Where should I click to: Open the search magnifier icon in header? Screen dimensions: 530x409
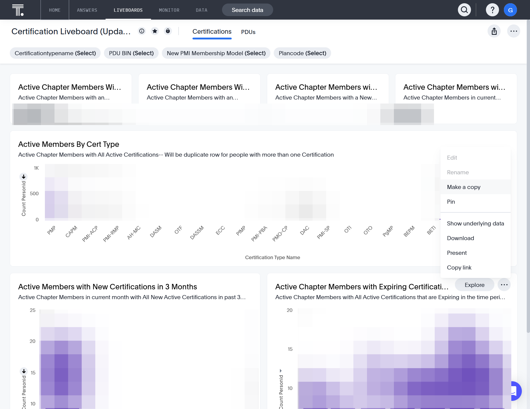point(464,10)
